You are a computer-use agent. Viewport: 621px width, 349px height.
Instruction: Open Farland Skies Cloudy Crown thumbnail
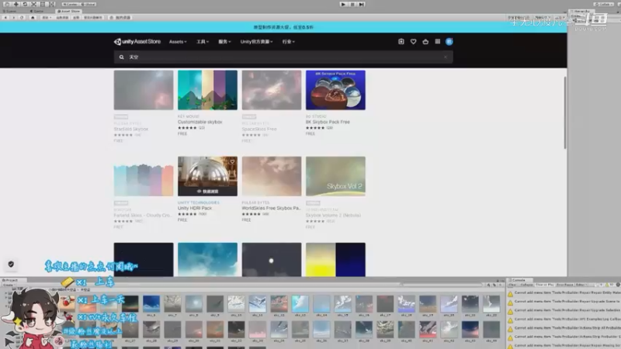(144, 176)
